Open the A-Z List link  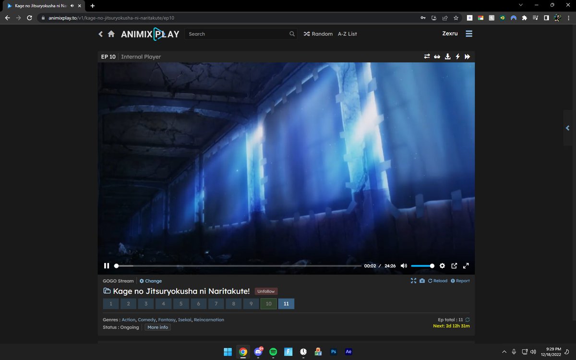pyautogui.click(x=348, y=34)
